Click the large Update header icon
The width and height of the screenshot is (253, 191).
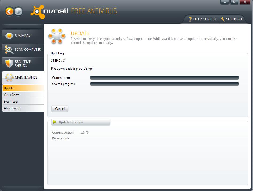pos(57,36)
